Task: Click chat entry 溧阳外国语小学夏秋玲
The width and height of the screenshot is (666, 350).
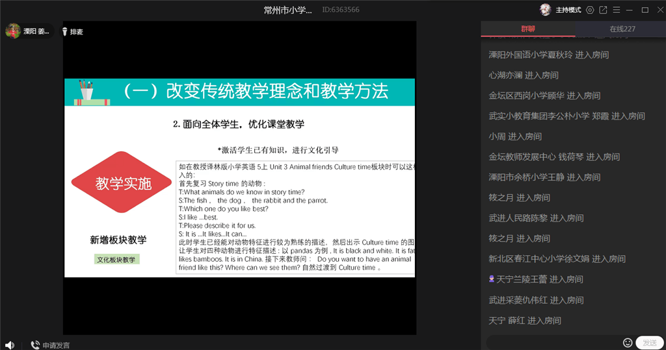Action: point(549,55)
